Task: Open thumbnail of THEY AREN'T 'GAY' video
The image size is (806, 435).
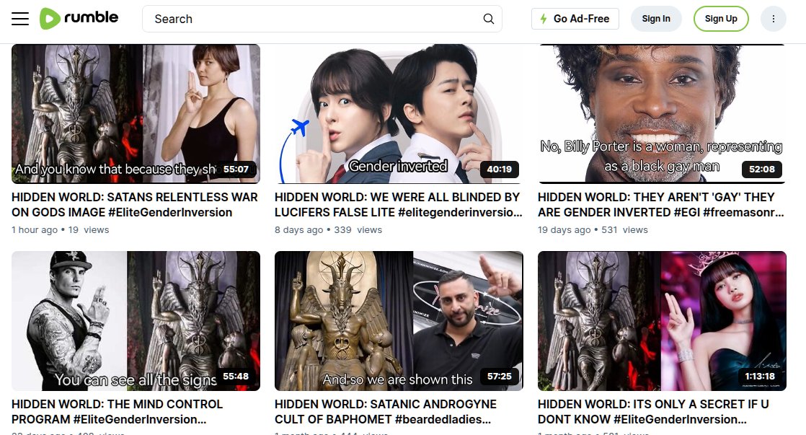Action: (x=662, y=114)
